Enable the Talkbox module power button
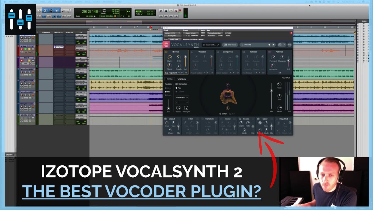The width and height of the screenshot is (373, 210). 244,52
